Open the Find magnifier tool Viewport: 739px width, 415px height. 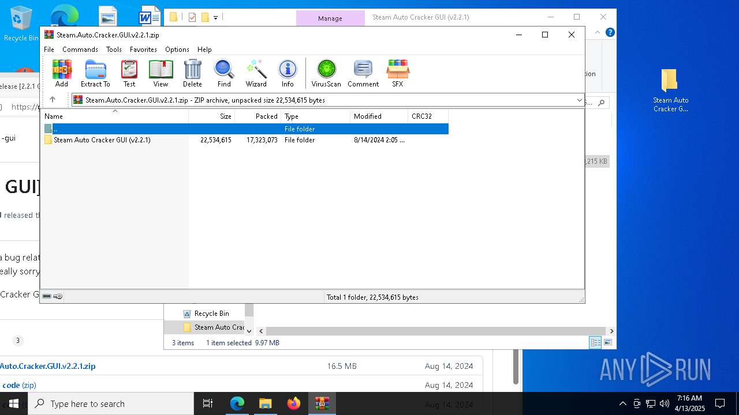224,73
